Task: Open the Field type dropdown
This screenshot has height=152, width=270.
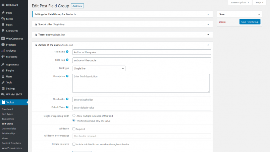Action: tap(99, 68)
